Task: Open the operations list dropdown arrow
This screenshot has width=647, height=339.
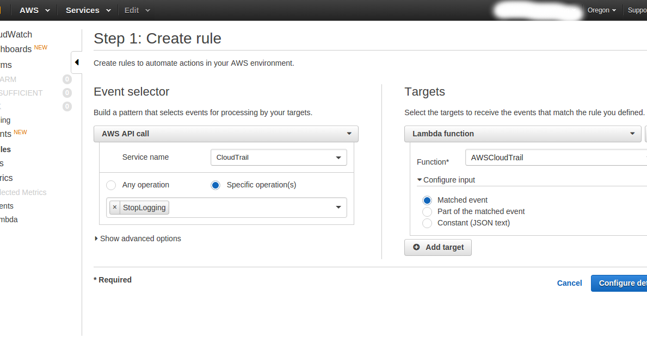Action: (338, 207)
